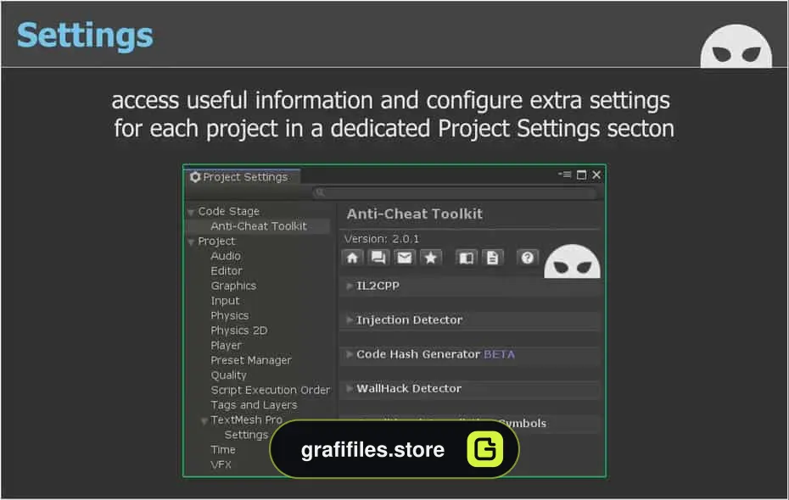This screenshot has width=789, height=500.
Task: Open Input settings
Action: pyautogui.click(x=225, y=301)
